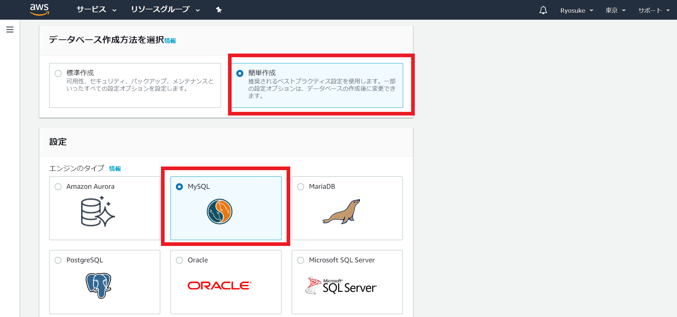Screen dimensions: 677x317
Task: Click the MariaDB seal logo
Action: click(341, 211)
